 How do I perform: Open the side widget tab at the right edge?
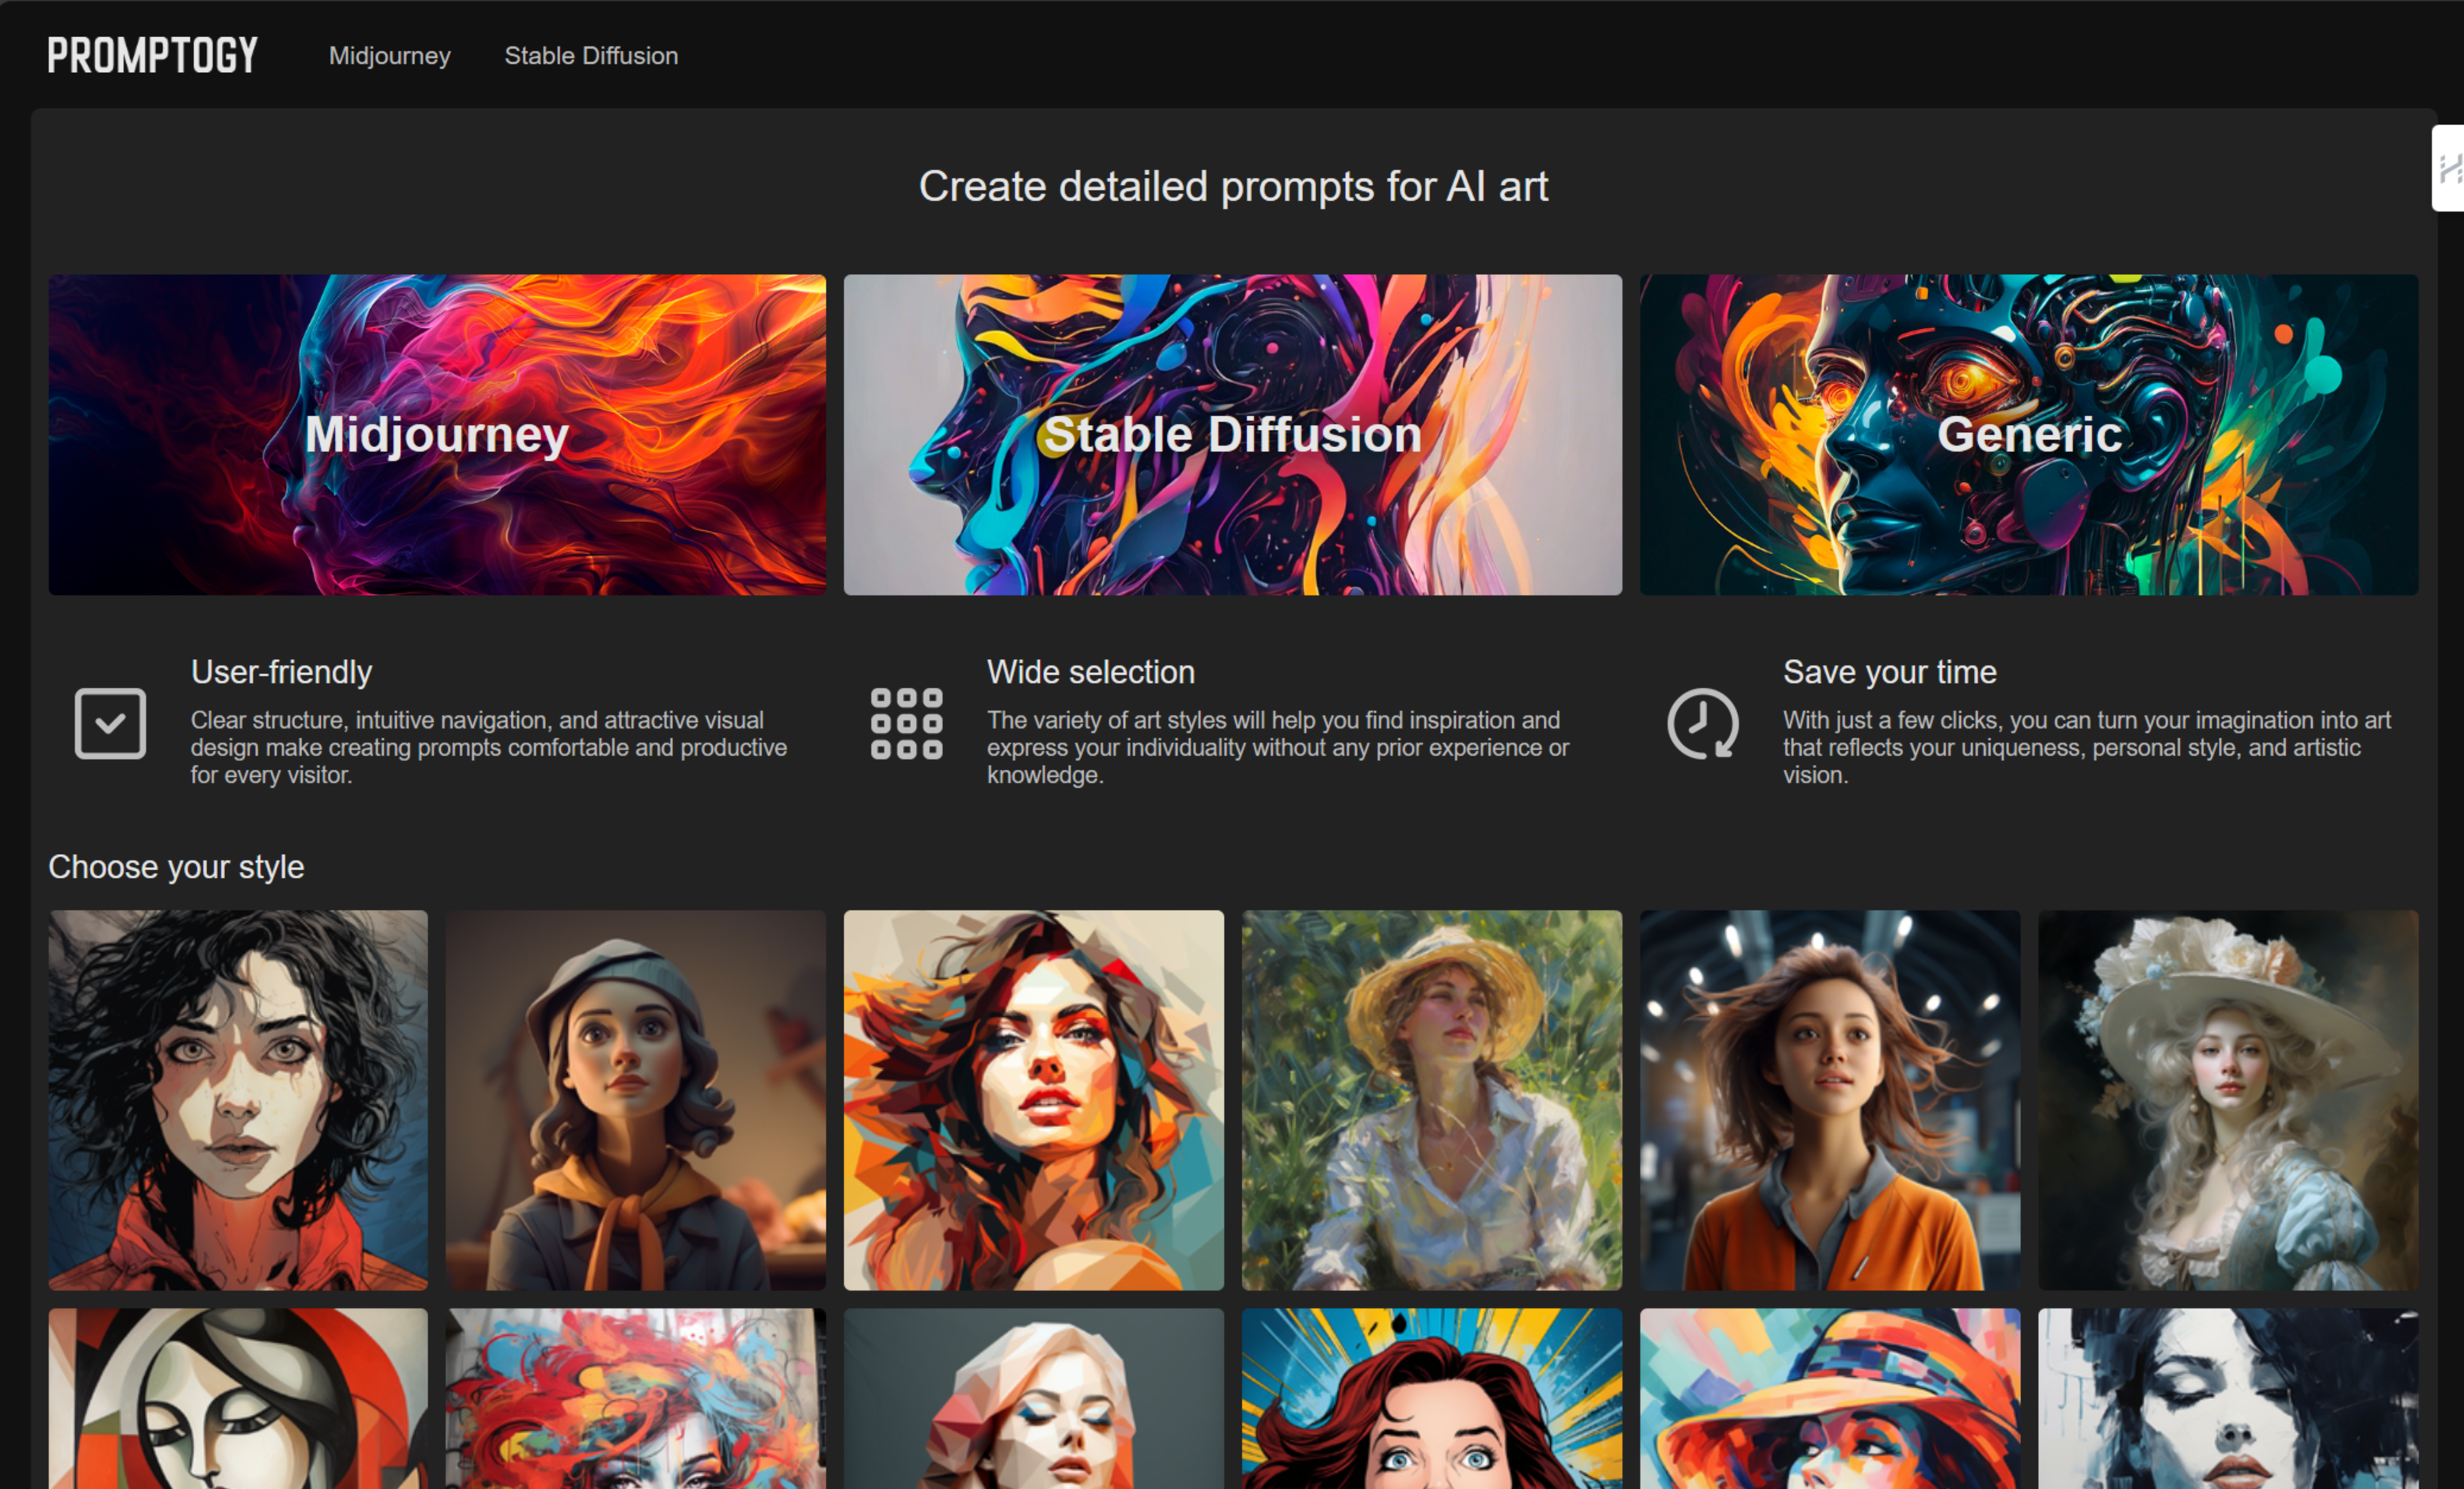click(x=2448, y=168)
